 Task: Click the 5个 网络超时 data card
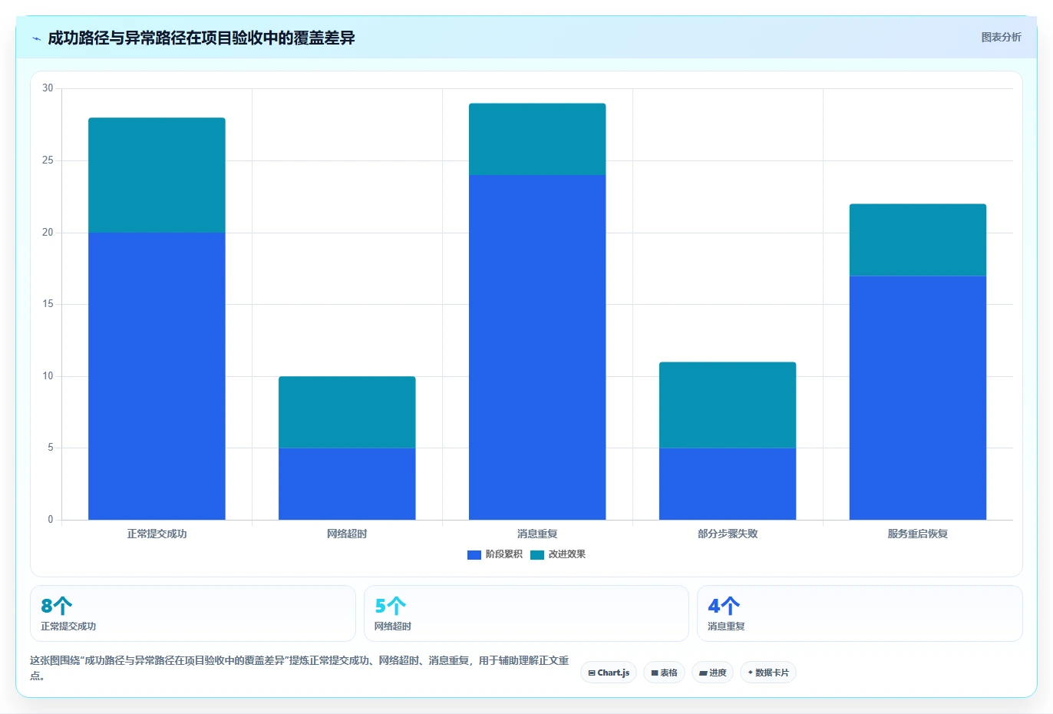(x=526, y=613)
